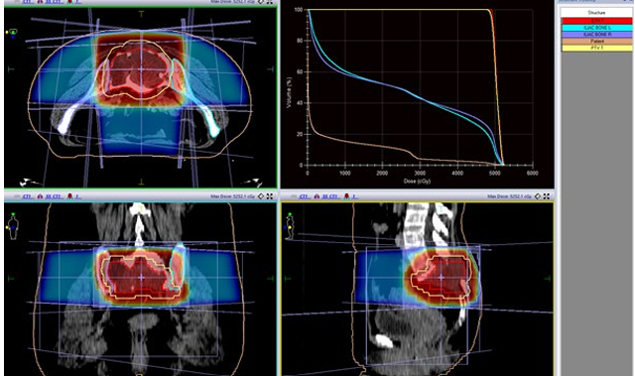Click the diamond icon in coronal view header

click(x=261, y=196)
